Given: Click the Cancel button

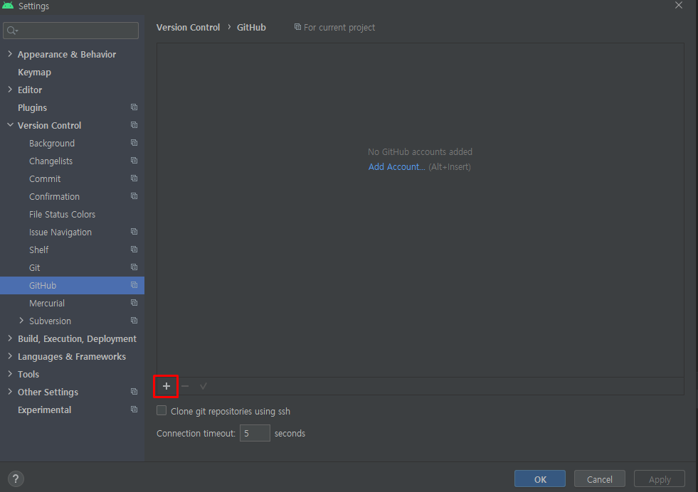Looking at the screenshot, I should pos(599,479).
